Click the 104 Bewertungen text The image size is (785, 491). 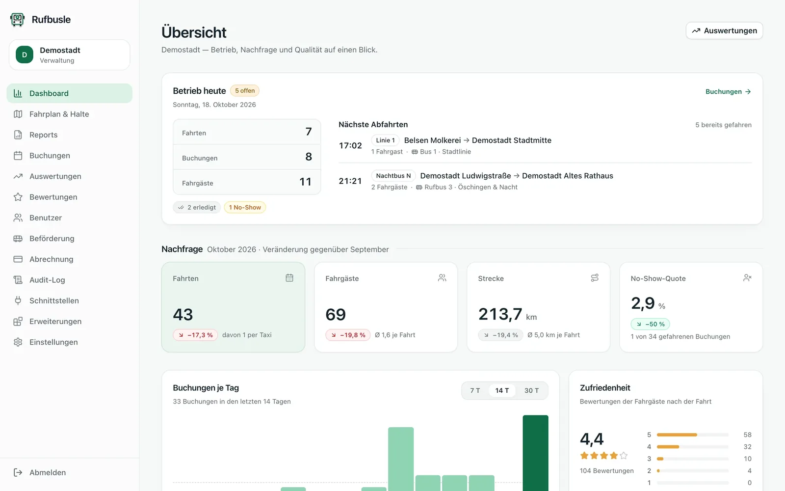(x=606, y=471)
